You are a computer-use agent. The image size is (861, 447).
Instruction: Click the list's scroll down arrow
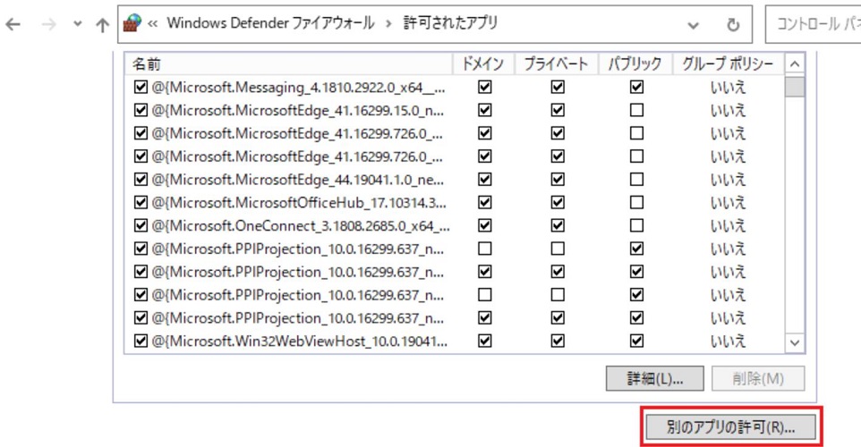tap(795, 343)
